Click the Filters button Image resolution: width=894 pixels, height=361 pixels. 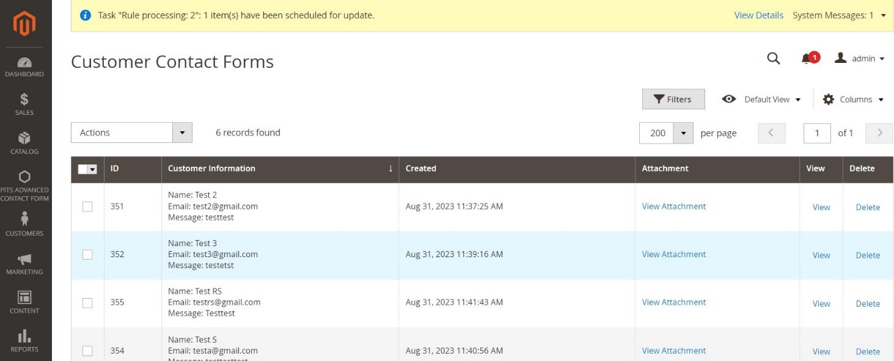(673, 100)
